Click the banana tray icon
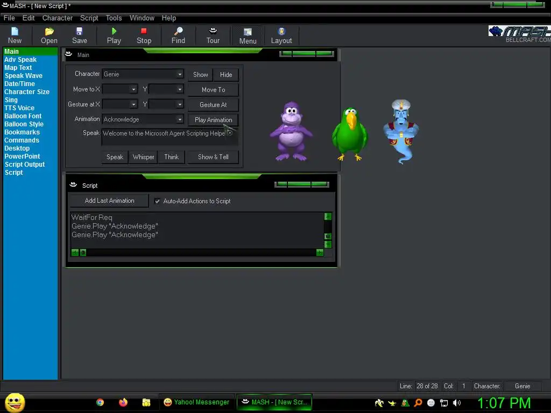 click(x=379, y=403)
